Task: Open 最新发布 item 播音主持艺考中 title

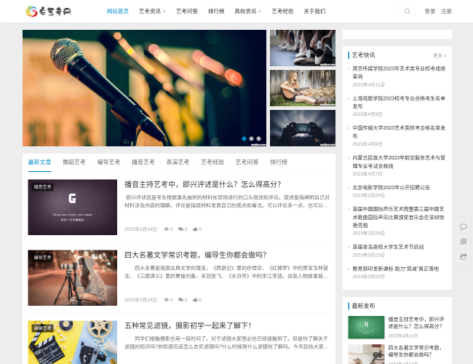Action: [416, 323]
